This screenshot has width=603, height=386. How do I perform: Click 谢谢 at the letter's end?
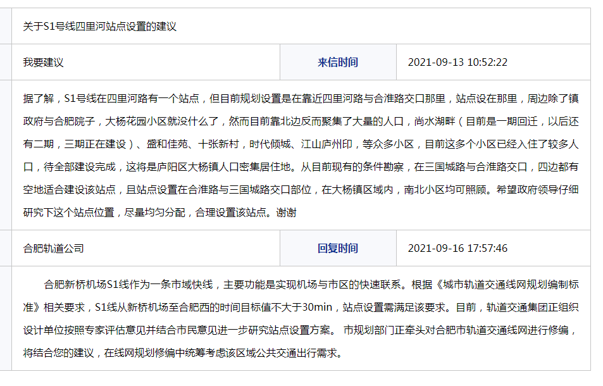(x=286, y=213)
